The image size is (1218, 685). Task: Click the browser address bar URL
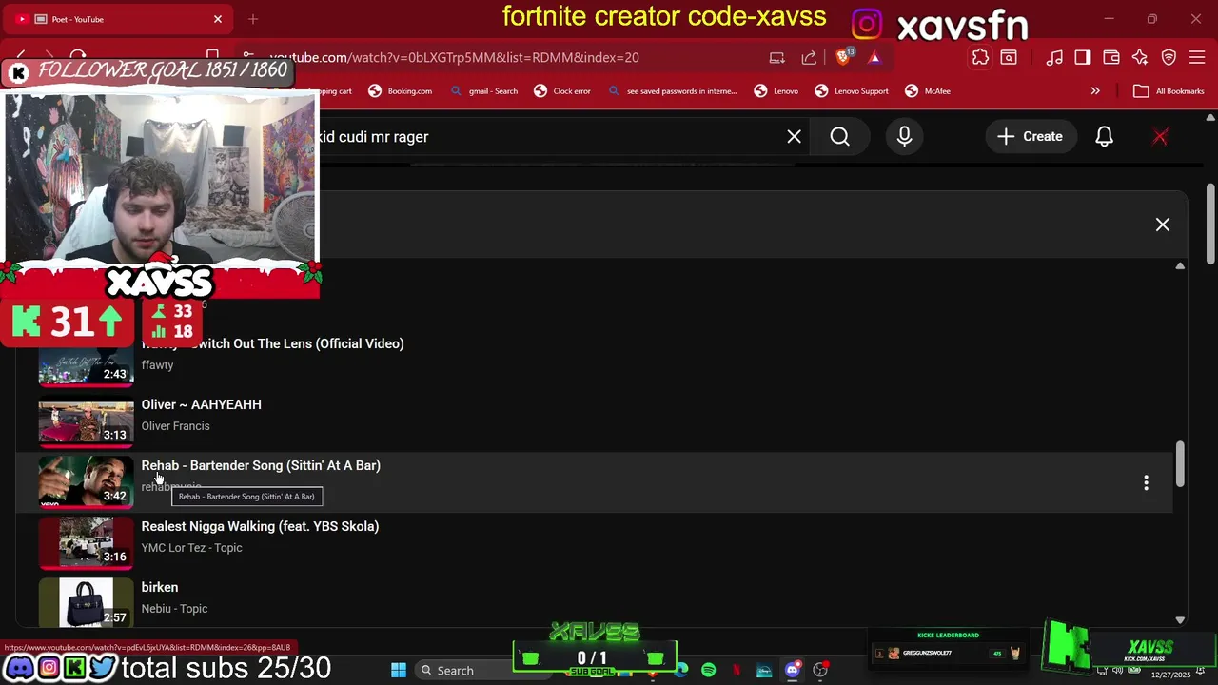[x=454, y=58]
